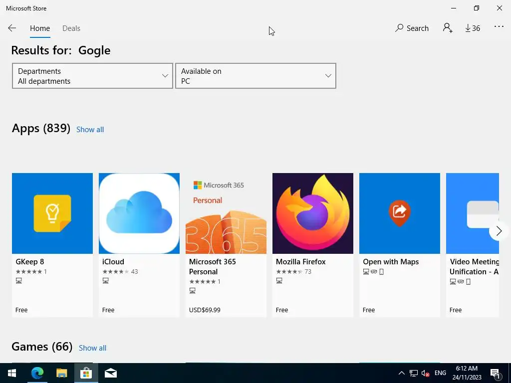Go back using the back arrow
The image size is (511, 383).
12,28
